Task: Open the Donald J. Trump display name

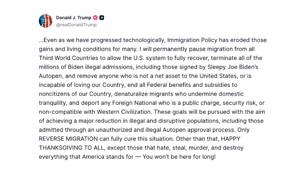Action: (x=74, y=18)
